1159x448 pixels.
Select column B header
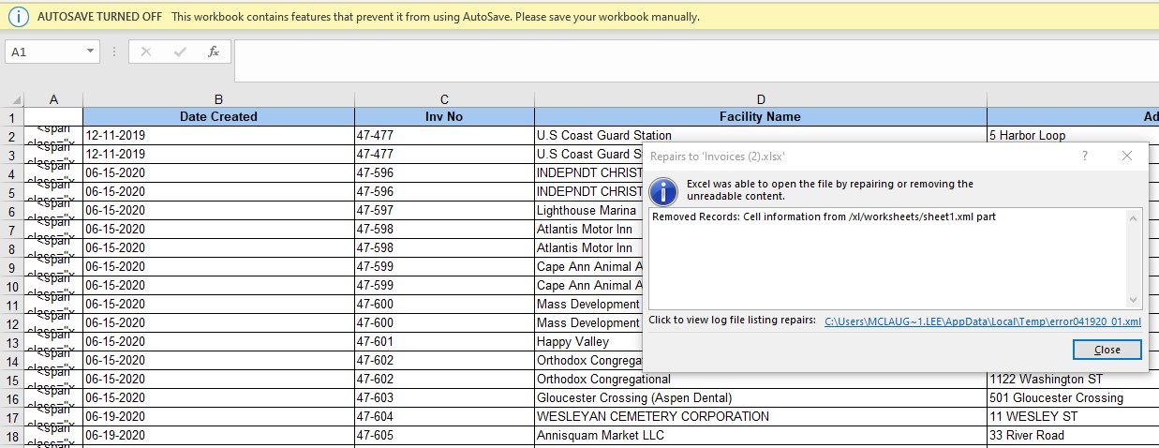[218, 99]
